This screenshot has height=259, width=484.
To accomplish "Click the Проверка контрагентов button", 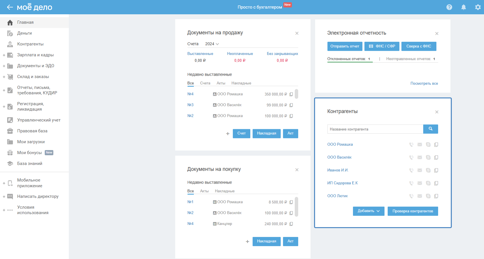I will (x=413, y=211).
